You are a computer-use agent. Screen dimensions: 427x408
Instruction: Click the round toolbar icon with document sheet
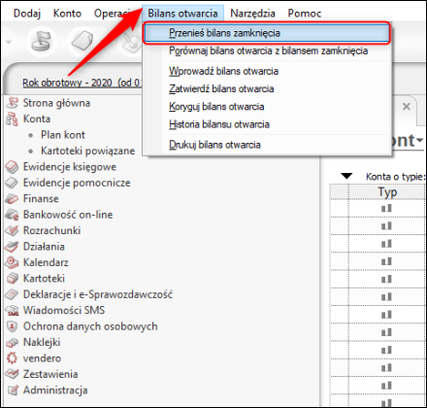pyautogui.click(x=82, y=41)
